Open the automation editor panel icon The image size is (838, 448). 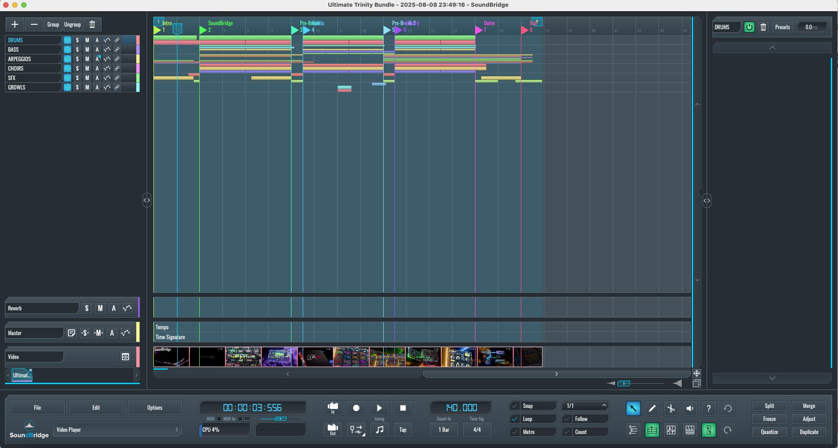[671, 430]
